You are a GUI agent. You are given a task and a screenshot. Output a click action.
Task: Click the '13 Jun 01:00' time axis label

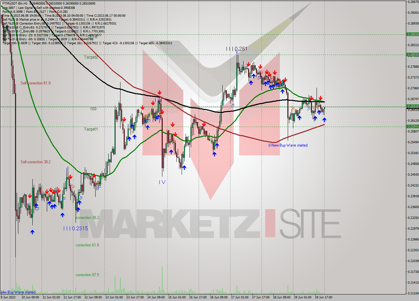[115, 297]
